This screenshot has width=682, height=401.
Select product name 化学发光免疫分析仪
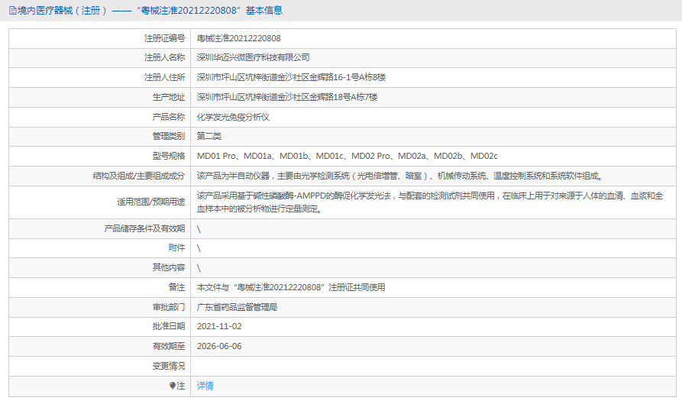[233, 117]
